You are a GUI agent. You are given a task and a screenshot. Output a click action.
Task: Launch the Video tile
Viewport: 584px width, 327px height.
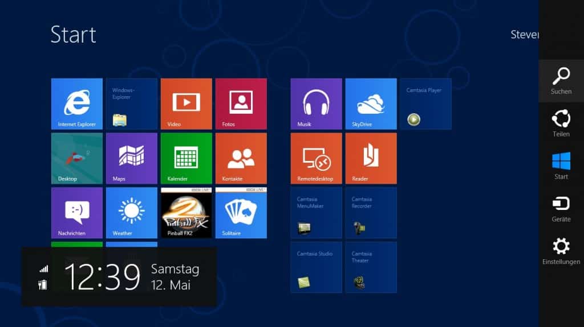point(186,104)
